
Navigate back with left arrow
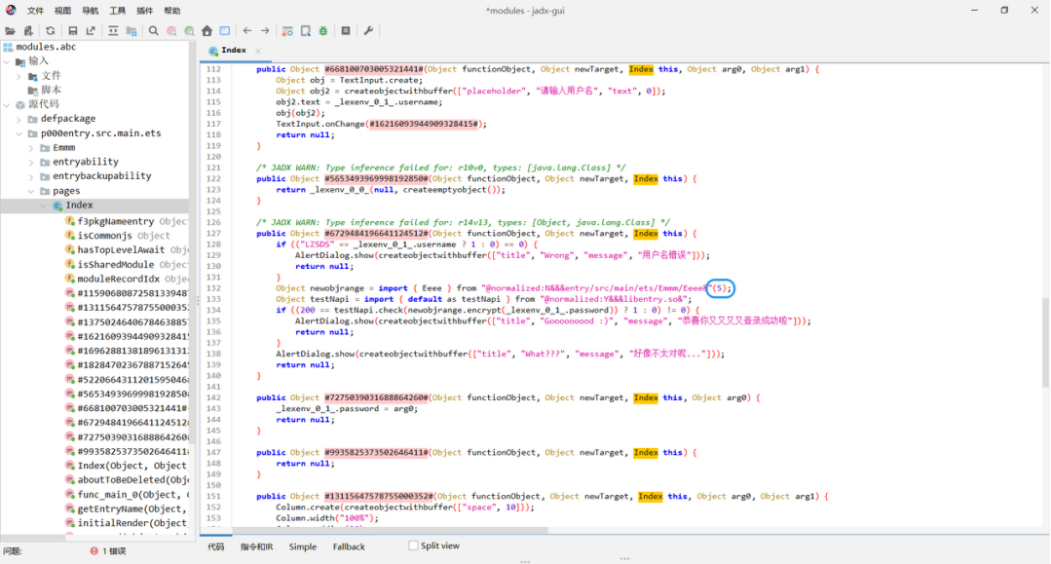(247, 31)
